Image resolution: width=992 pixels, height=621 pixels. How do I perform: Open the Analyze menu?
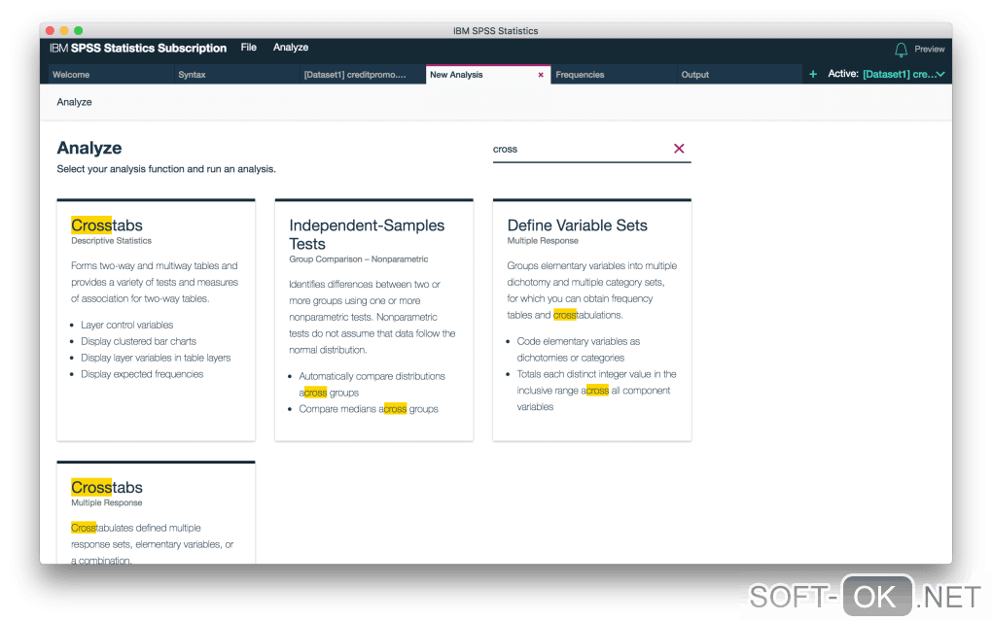[x=291, y=48]
